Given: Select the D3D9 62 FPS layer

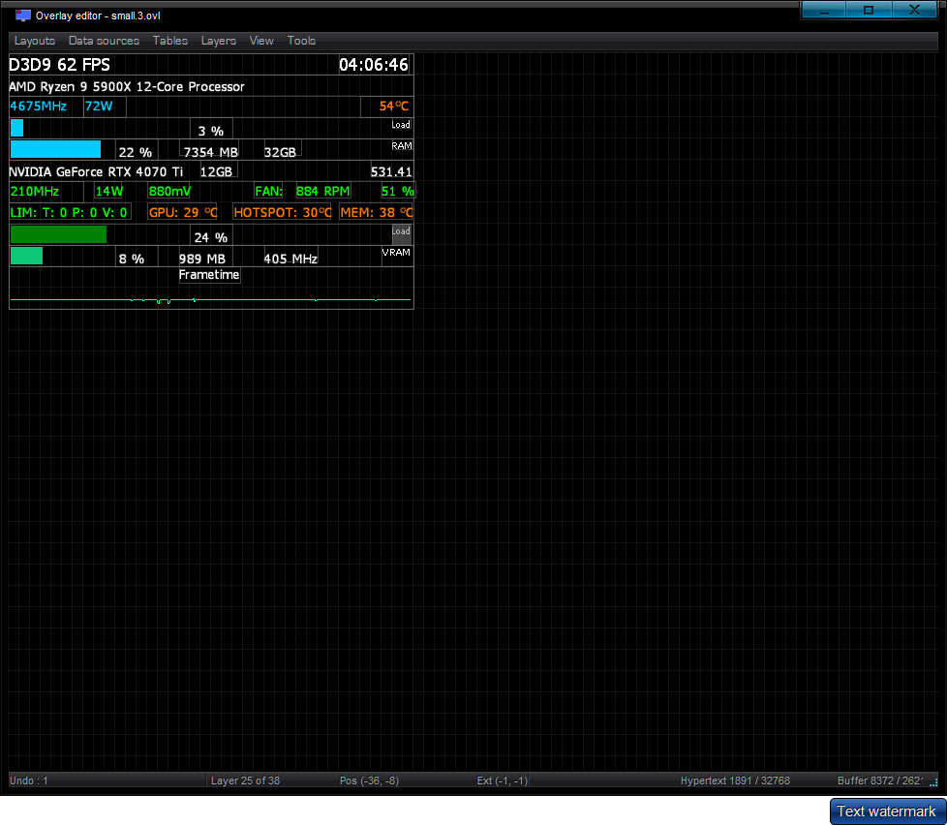Looking at the screenshot, I should click(x=59, y=65).
